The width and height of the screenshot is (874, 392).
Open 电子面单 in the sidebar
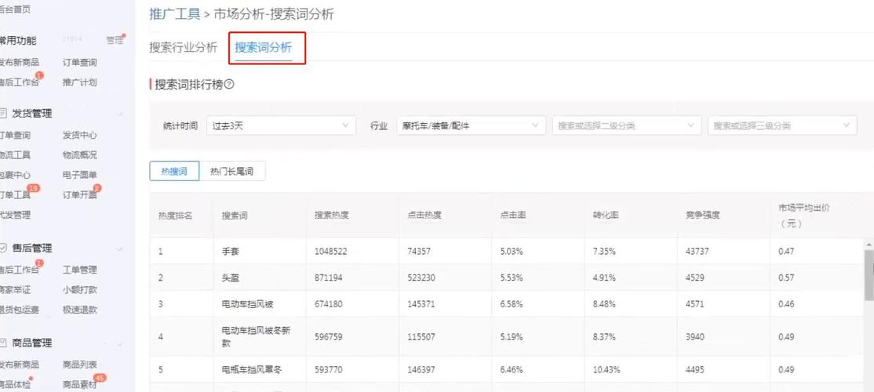tap(80, 175)
